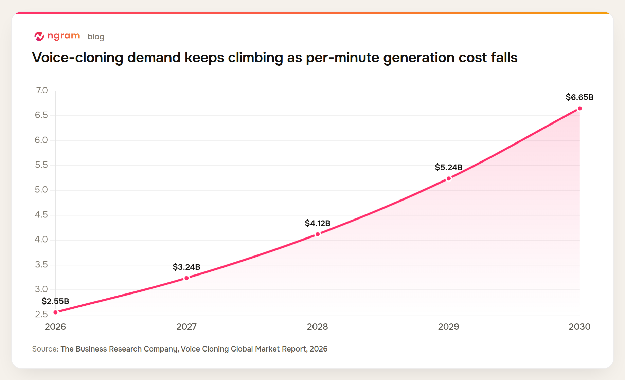Click the 4.0 y-axis tick label
Screen dimensions: 625x380
pyautogui.click(x=41, y=240)
